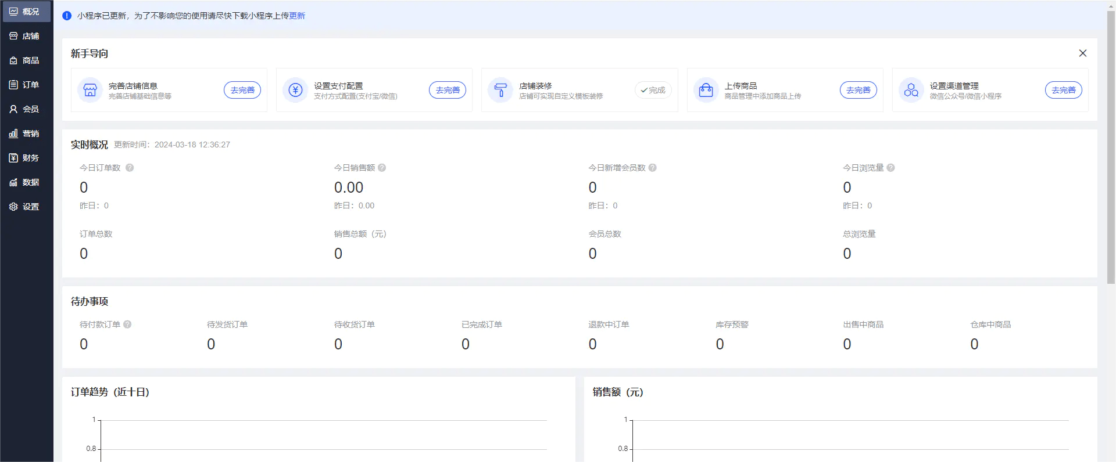The width and height of the screenshot is (1116, 462).
Task: Click help icon beside 今日新增会员数
Action: point(652,168)
